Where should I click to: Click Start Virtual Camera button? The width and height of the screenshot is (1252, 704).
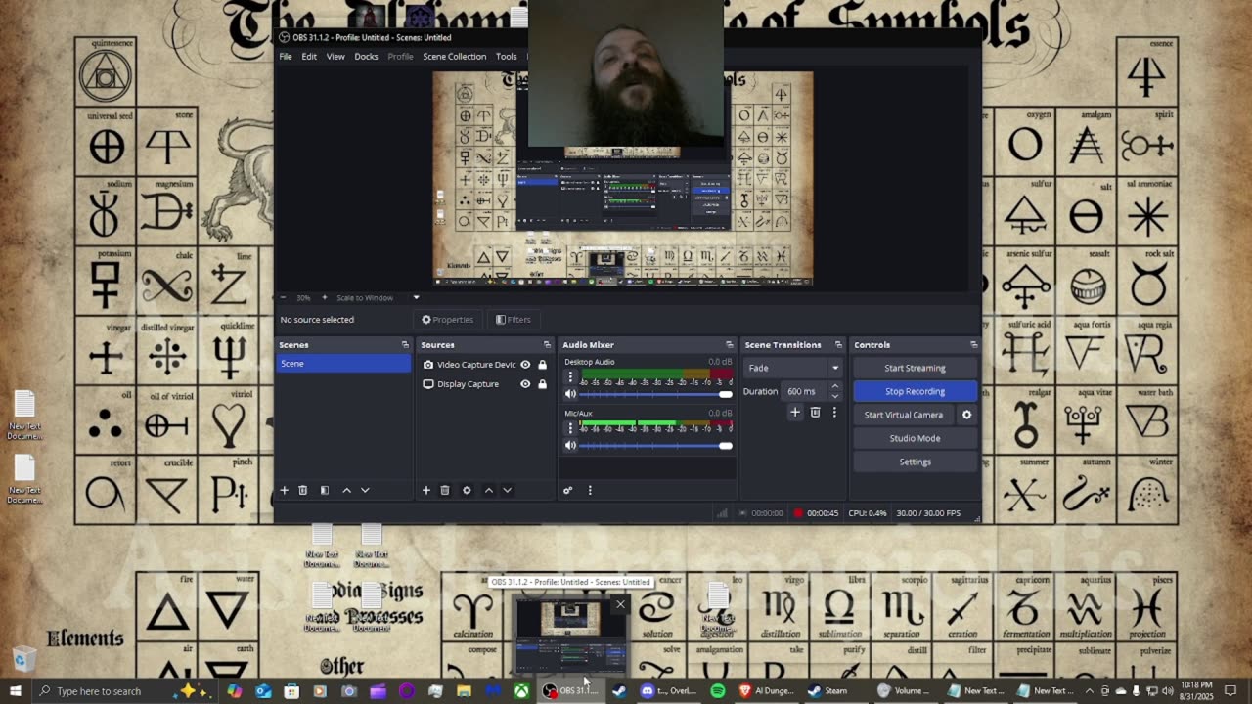point(903,415)
